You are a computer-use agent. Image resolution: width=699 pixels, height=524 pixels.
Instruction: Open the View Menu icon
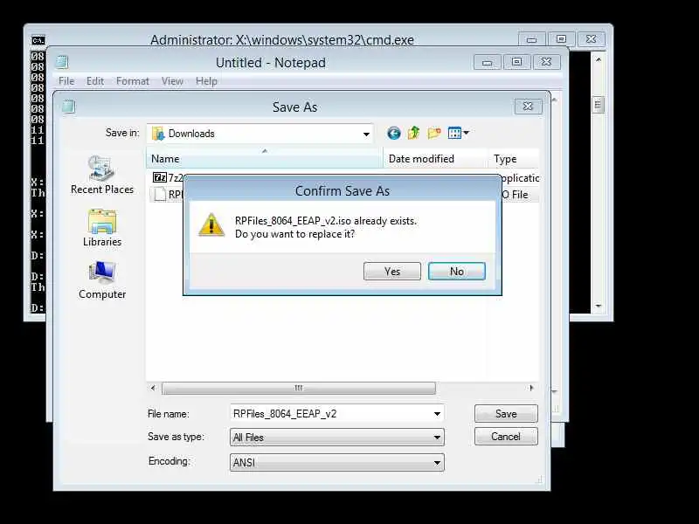pos(458,133)
